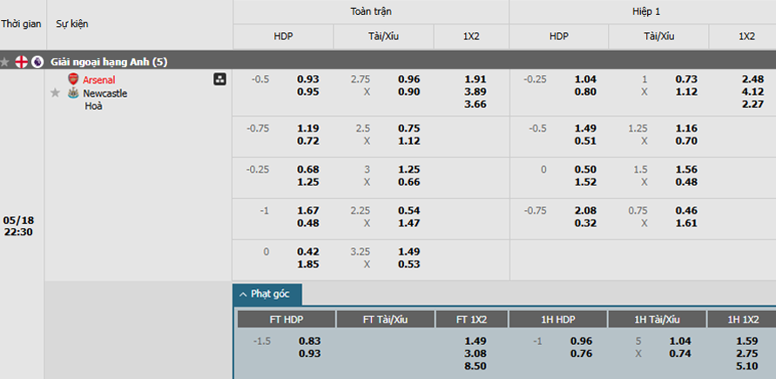Open match statistics icon beside Arsenal
This screenshot has width=776, height=379.
coord(219,78)
